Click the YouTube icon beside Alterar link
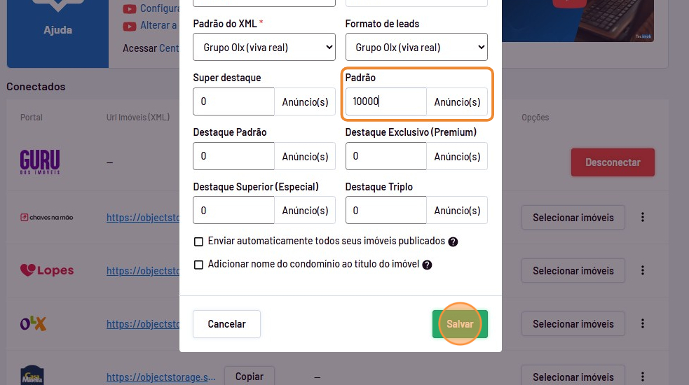This screenshot has width=689, height=385. (x=130, y=26)
